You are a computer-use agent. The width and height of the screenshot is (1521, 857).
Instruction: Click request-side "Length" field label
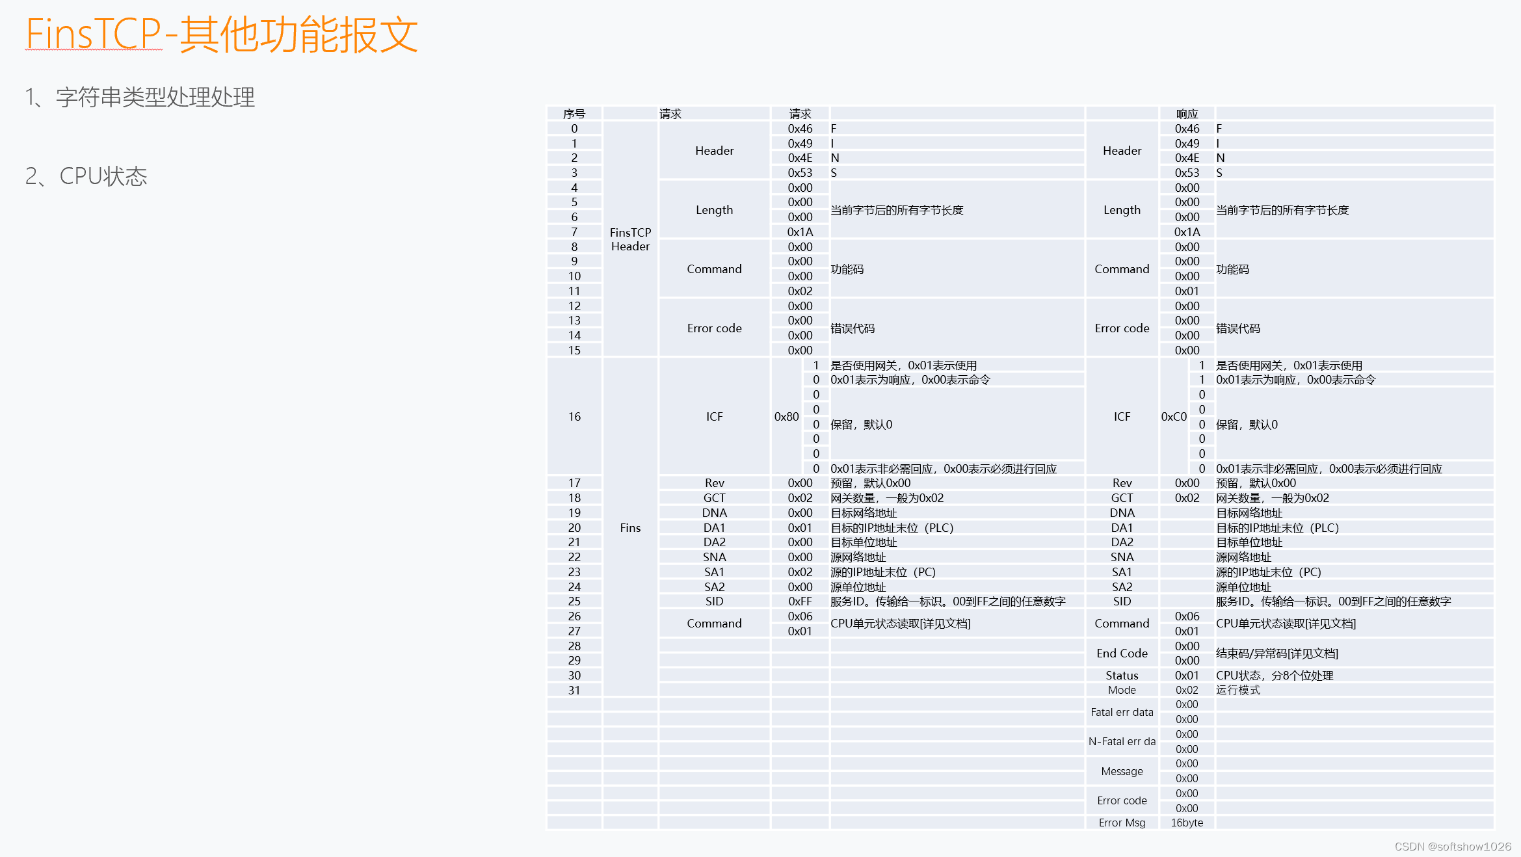point(714,210)
